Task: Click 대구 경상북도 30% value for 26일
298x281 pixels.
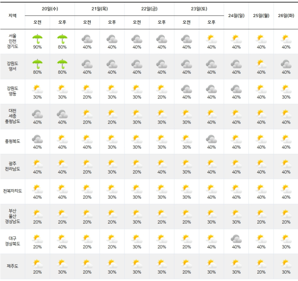Action: 286,247
